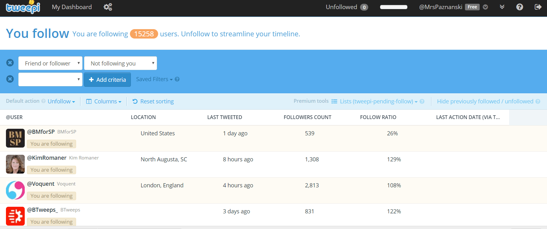Open the @BMforSP profile avatar
Screen dimensions: 547x229
pos(15,138)
